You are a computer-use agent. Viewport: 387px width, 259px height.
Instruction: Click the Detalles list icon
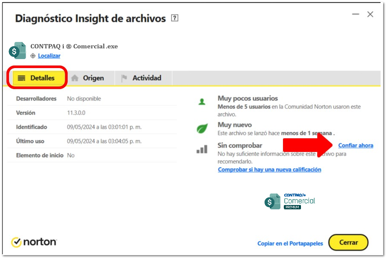[21, 78]
